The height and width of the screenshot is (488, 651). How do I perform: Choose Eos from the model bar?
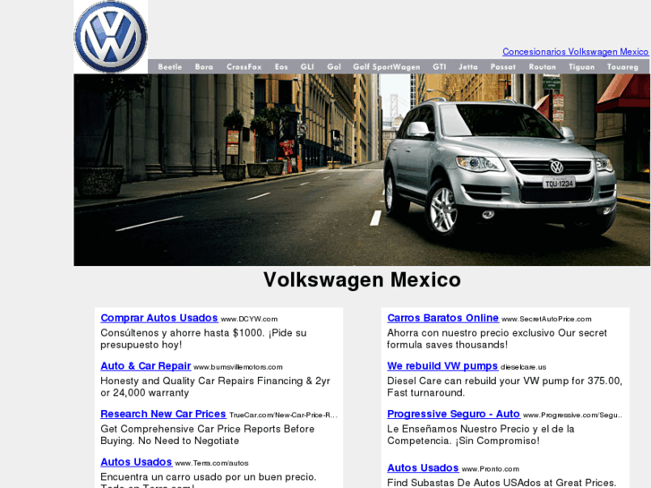(x=281, y=67)
